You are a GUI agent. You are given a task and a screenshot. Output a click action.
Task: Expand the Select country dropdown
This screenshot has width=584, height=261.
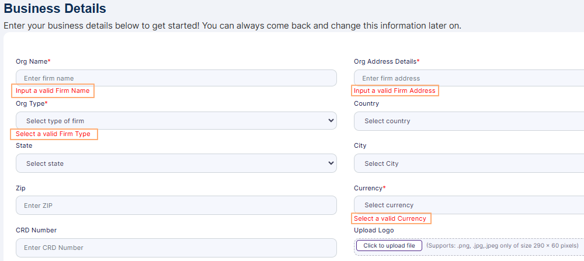pyautogui.click(x=467, y=121)
